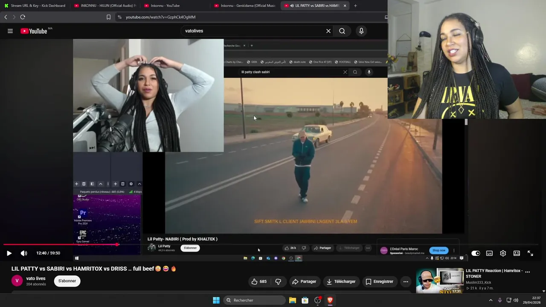Open options for the LIL PATTY Reaction video
The width and height of the screenshot is (546, 307).
tap(528, 272)
